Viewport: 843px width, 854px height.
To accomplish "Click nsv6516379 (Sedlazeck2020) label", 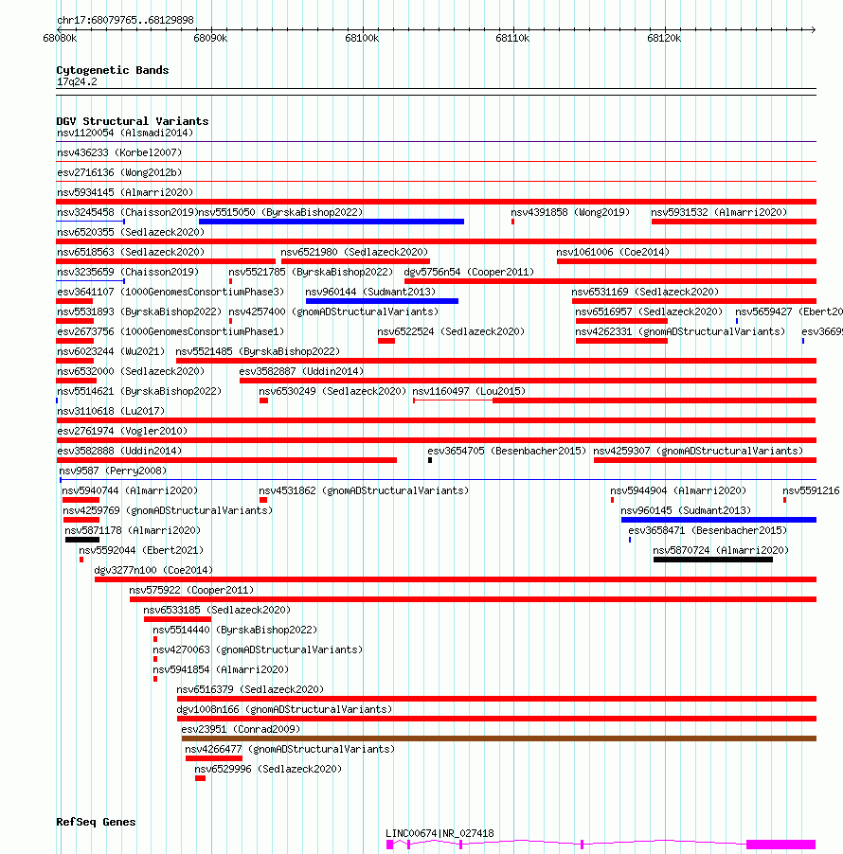I will [250, 689].
